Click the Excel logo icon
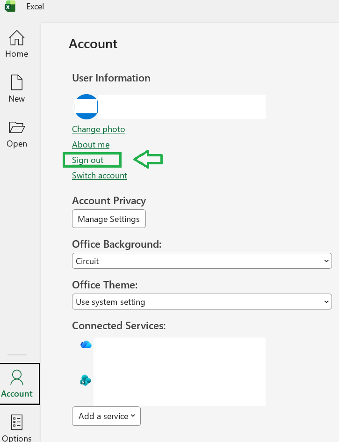Image resolution: width=339 pixels, height=442 pixels. [10, 6]
